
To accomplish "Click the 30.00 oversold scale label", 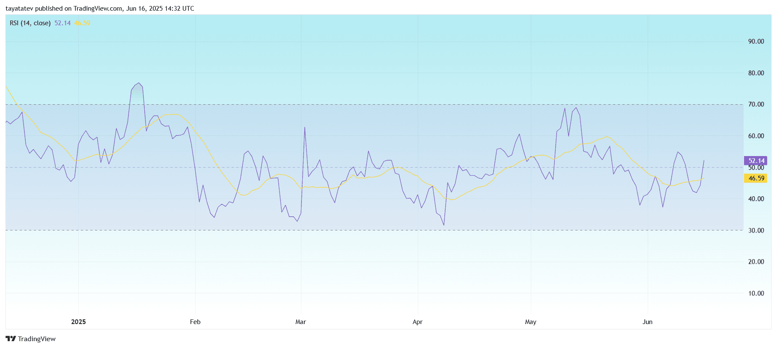I will [x=756, y=230].
